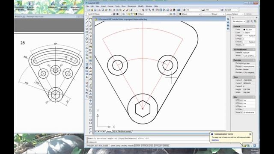Select the Rectangle draw tool

pyautogui.click(x=87, y=33)
